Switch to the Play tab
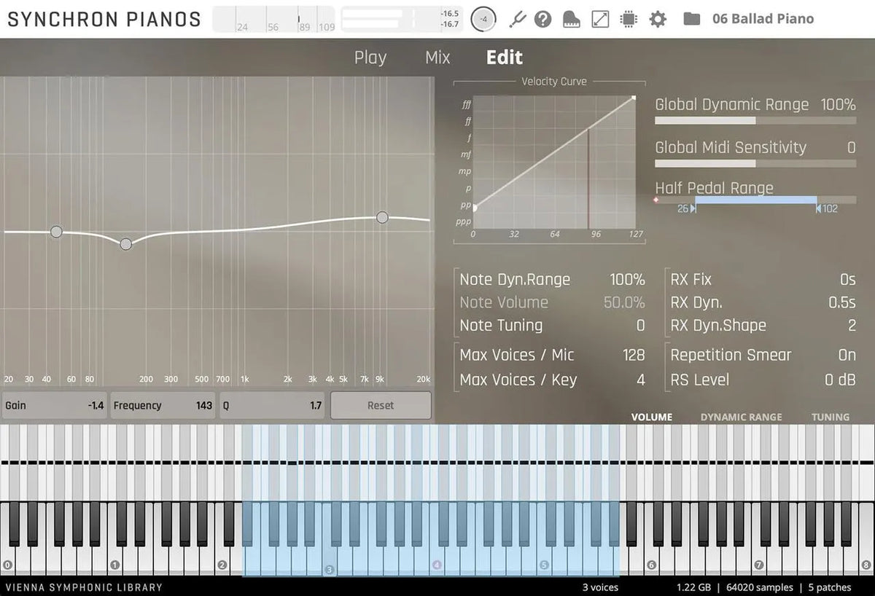Viewport: 875px width, 596px height. 370,58
